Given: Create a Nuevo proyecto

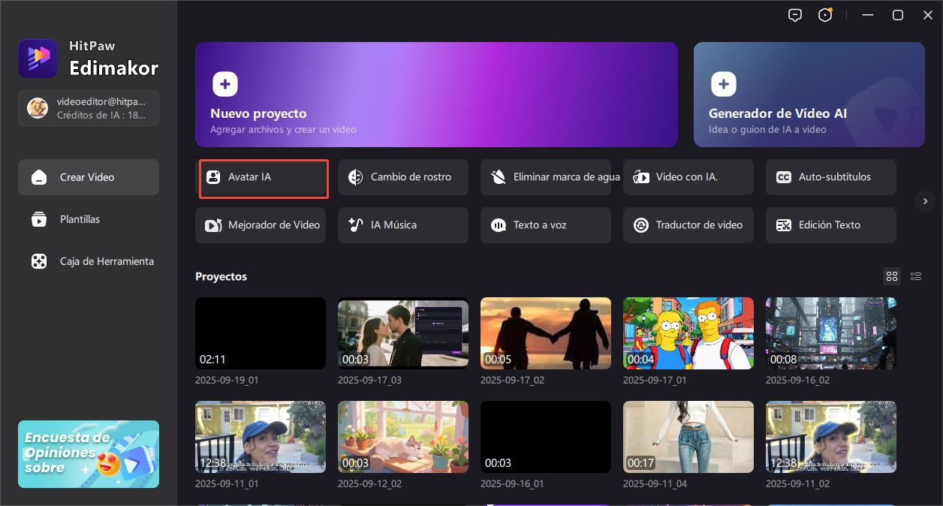Looking at the screenshot, I should (436, 94).
